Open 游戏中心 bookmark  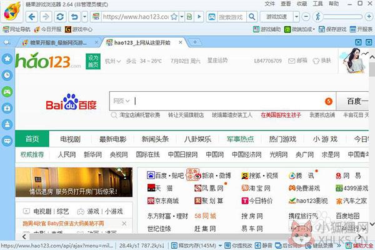79,29
